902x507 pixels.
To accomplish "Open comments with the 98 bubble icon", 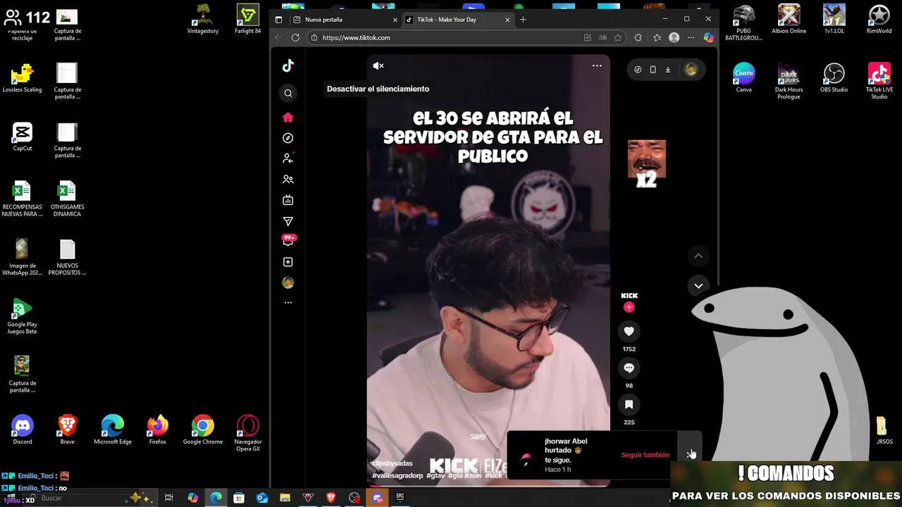I will (x=629, y=368).
